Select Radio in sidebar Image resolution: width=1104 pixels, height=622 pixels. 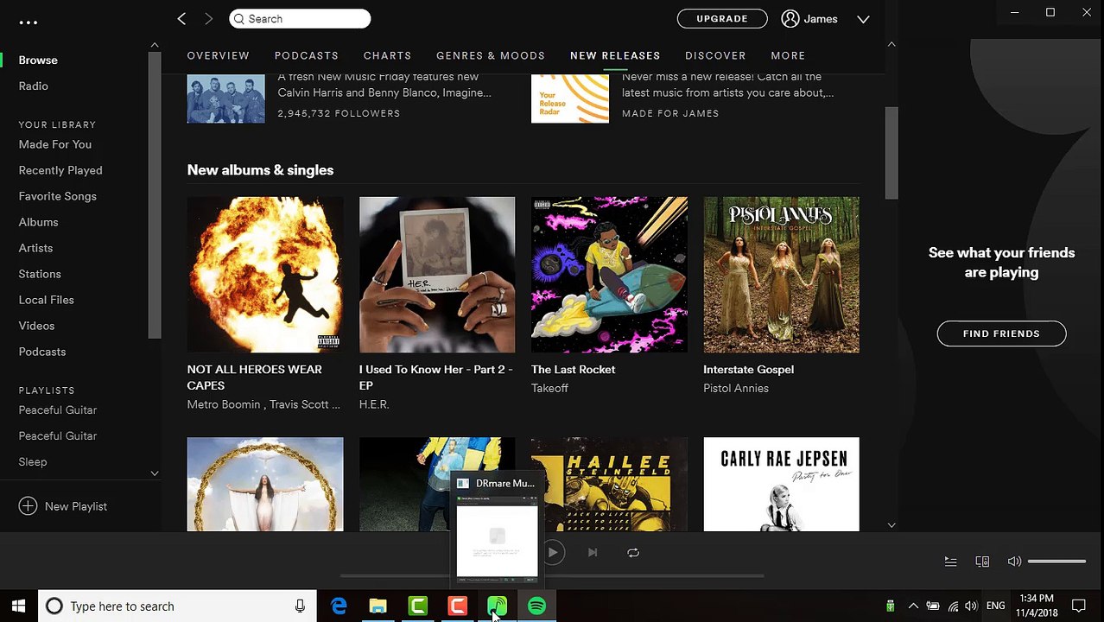point(34,86)
